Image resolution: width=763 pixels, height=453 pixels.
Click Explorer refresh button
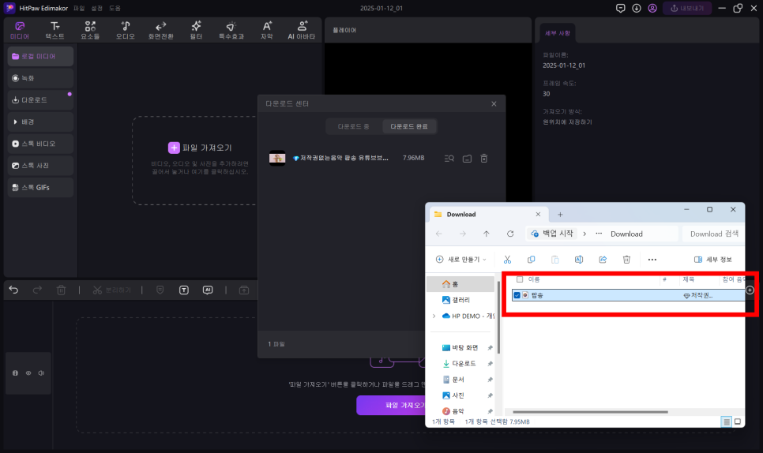(510, 234)
